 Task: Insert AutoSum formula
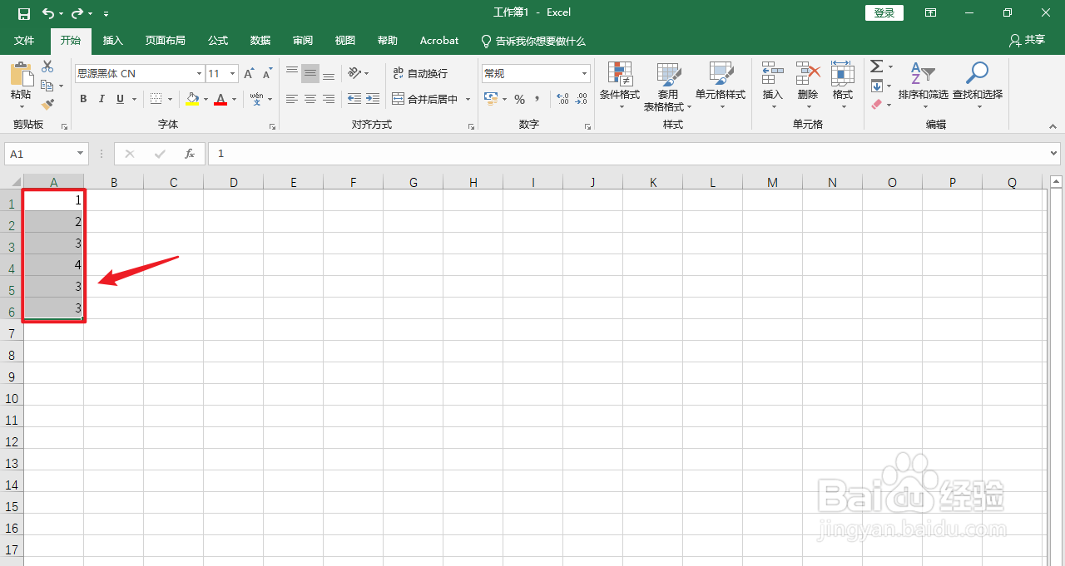click(x=876, y=66)
